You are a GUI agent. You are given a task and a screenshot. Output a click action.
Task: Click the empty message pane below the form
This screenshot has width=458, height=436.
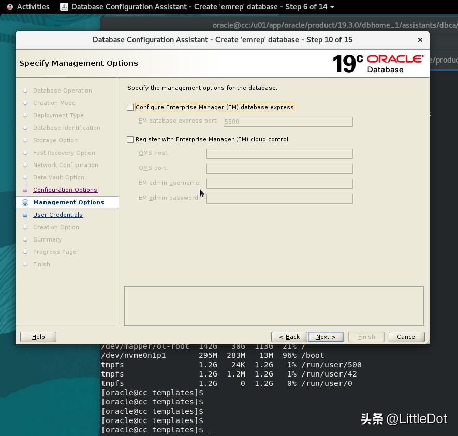274,306
